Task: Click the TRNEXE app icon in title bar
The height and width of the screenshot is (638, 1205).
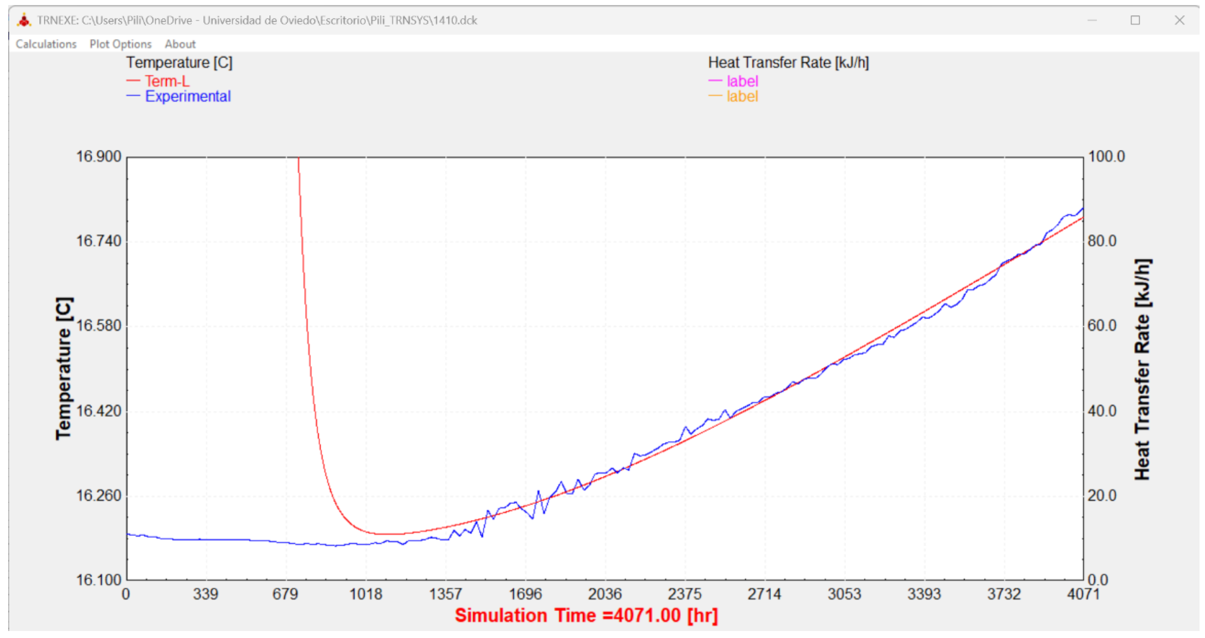Action: tap(24, 20)
